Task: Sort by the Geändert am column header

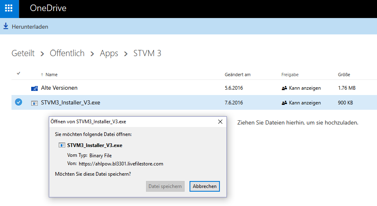Action: pos(238,75)
